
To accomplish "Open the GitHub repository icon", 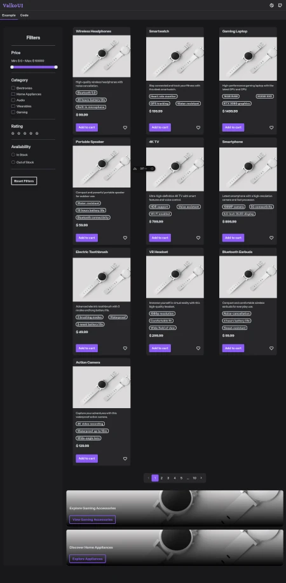I will pos(280,5).
